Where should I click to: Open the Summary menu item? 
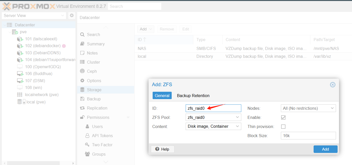click(95, 44)
